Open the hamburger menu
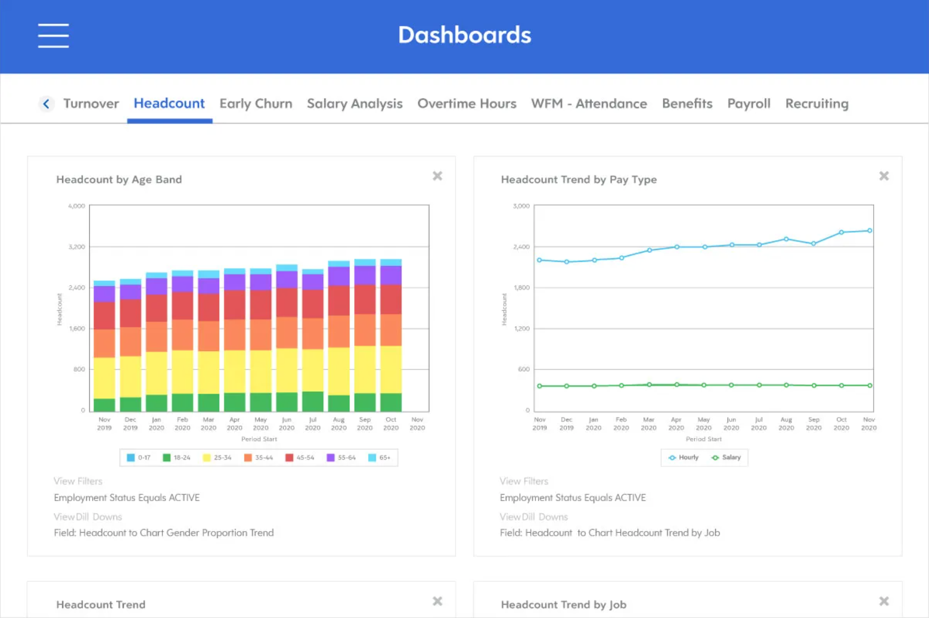 [53, 36]
